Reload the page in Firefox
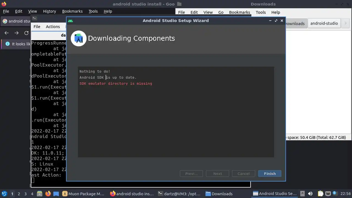352x198 pixels. pyautogui.click(x=26, y=33)
